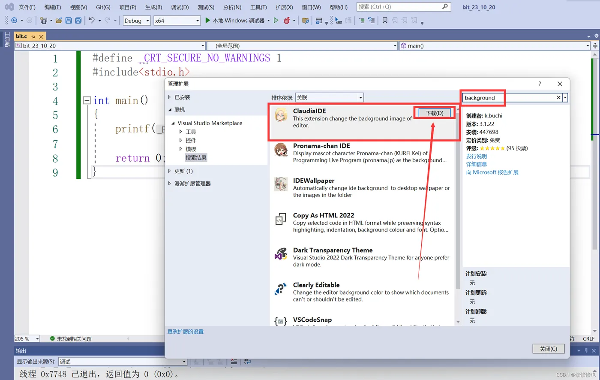This screenshot has width=600, height=380.
Task: Expand the Updates (1) category
Action: [x=170, y=171]
